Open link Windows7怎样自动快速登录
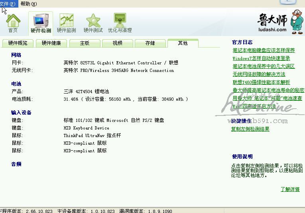This screenshot has height=213, width=305. (261, 58)
